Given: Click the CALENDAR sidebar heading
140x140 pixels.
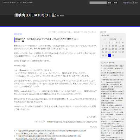Looking at the screenshot, I should pyautogui.click(x=105, y=35).
